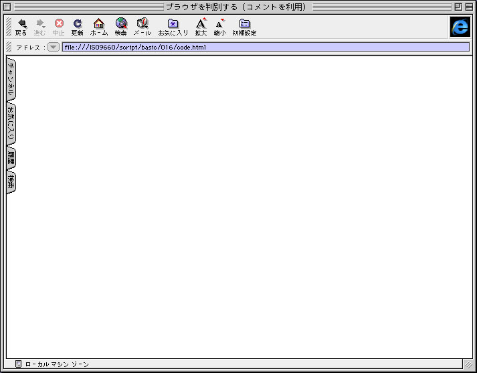
Task: Click the アドレス label text
Action: (28, 48)
